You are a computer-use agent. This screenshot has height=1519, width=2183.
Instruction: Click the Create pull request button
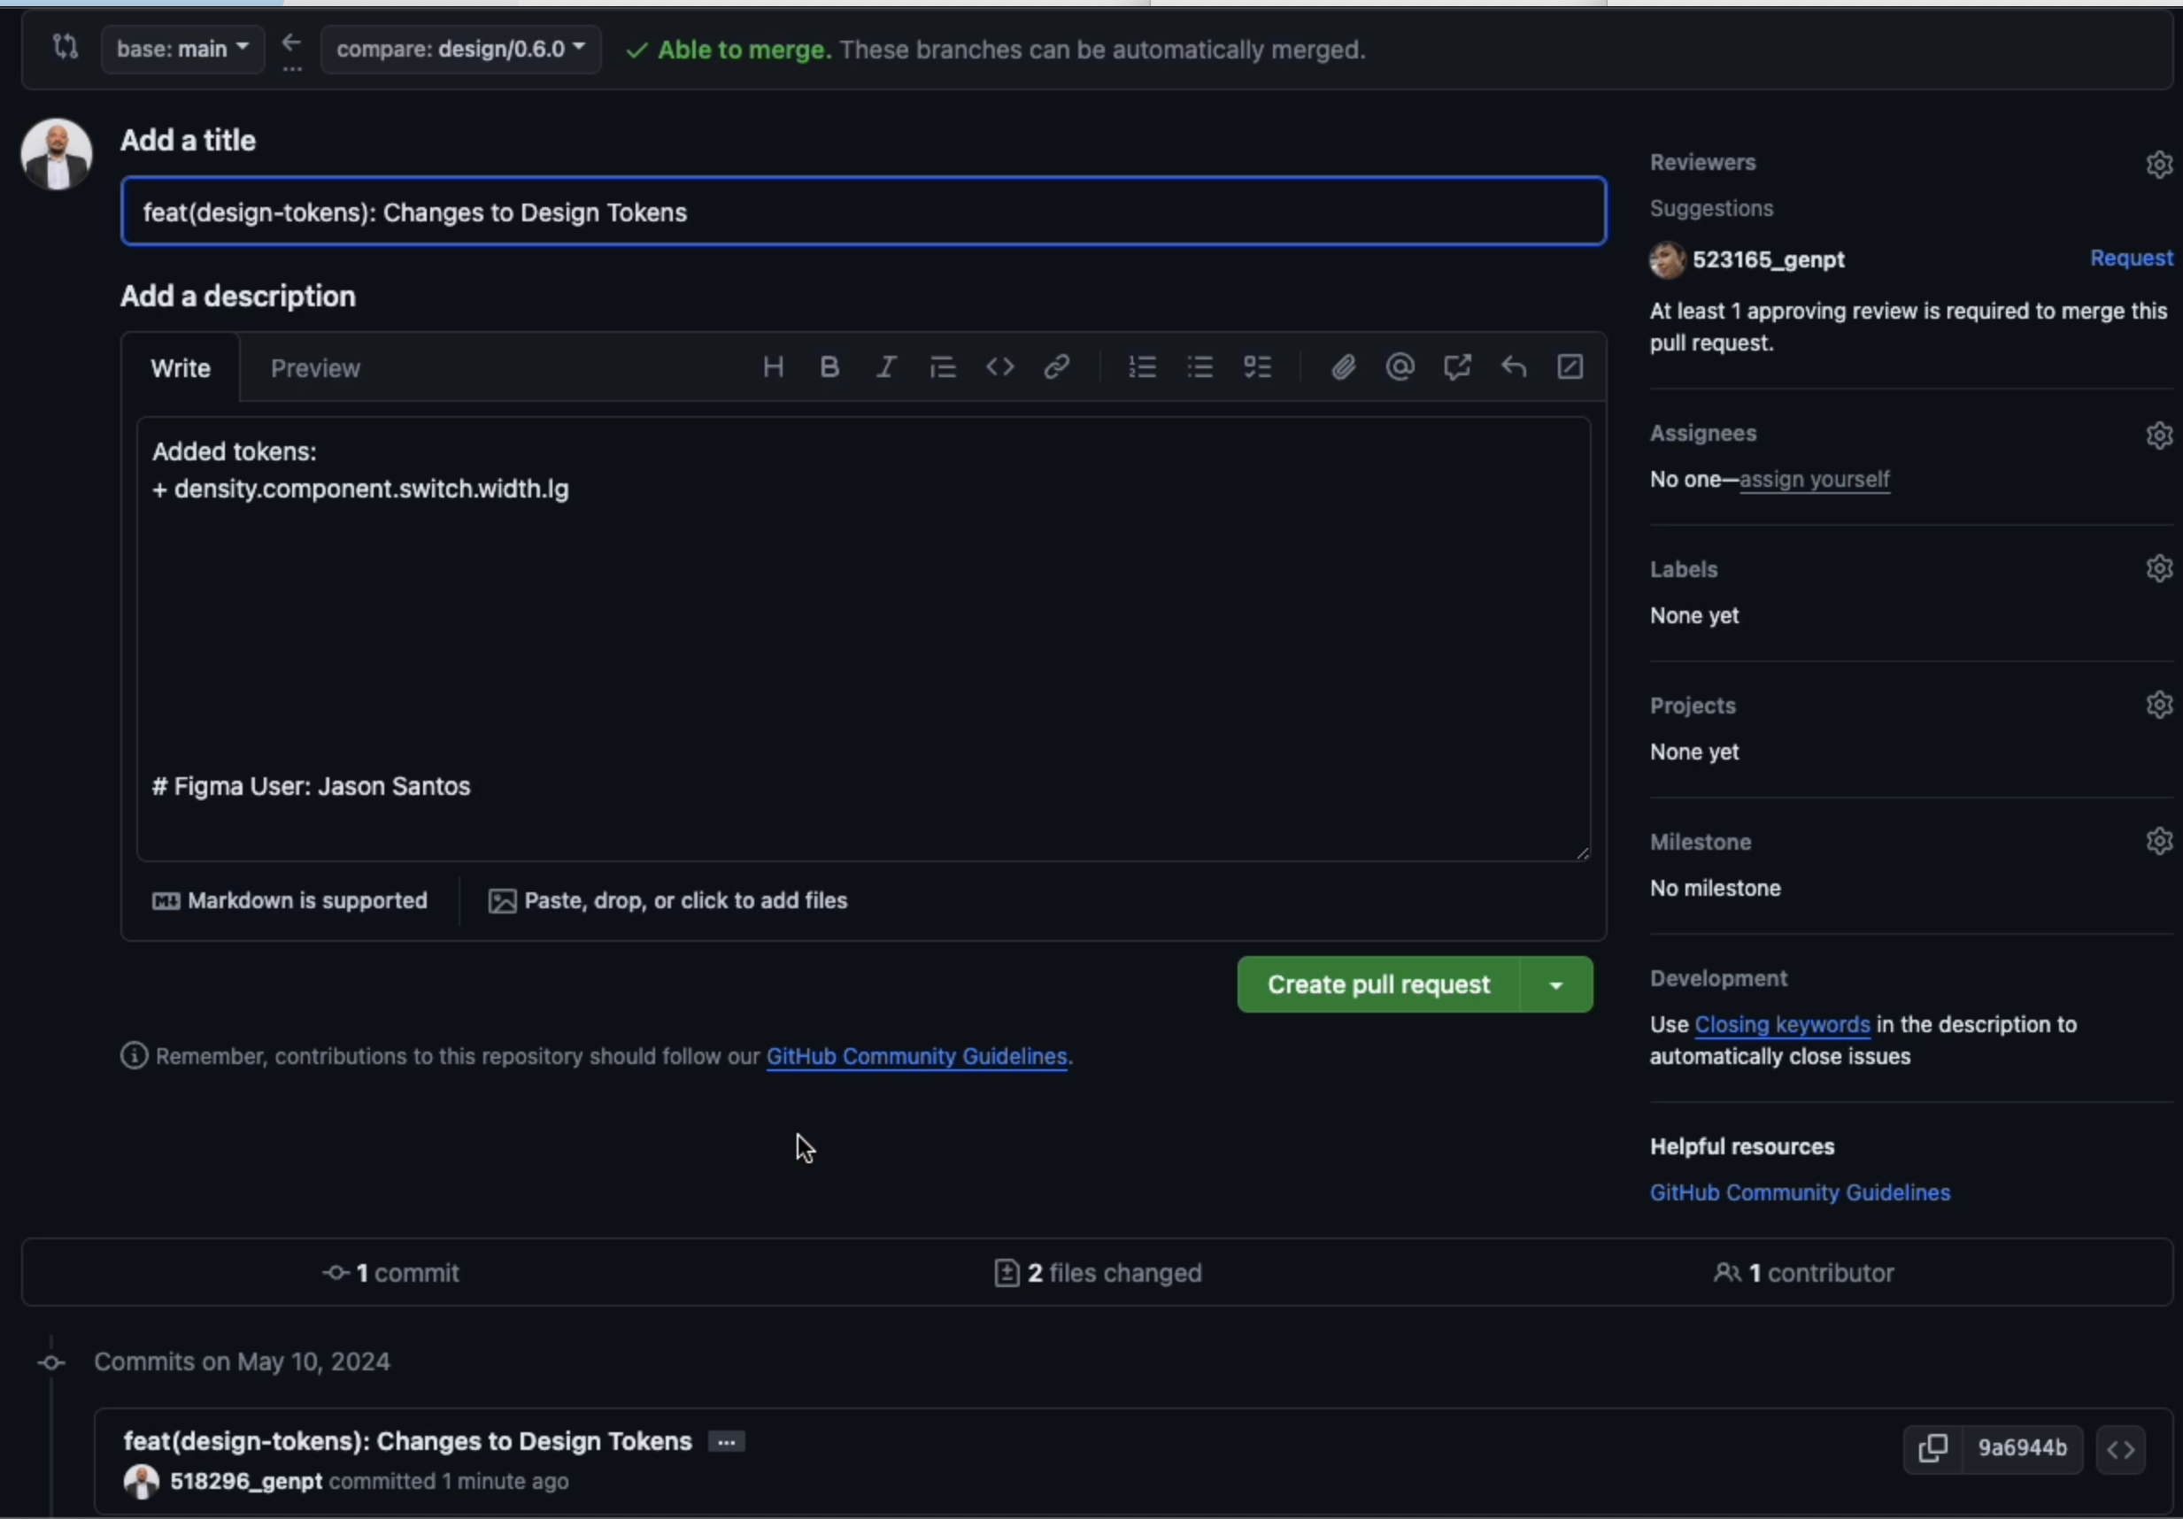(x=1377, y=985)
